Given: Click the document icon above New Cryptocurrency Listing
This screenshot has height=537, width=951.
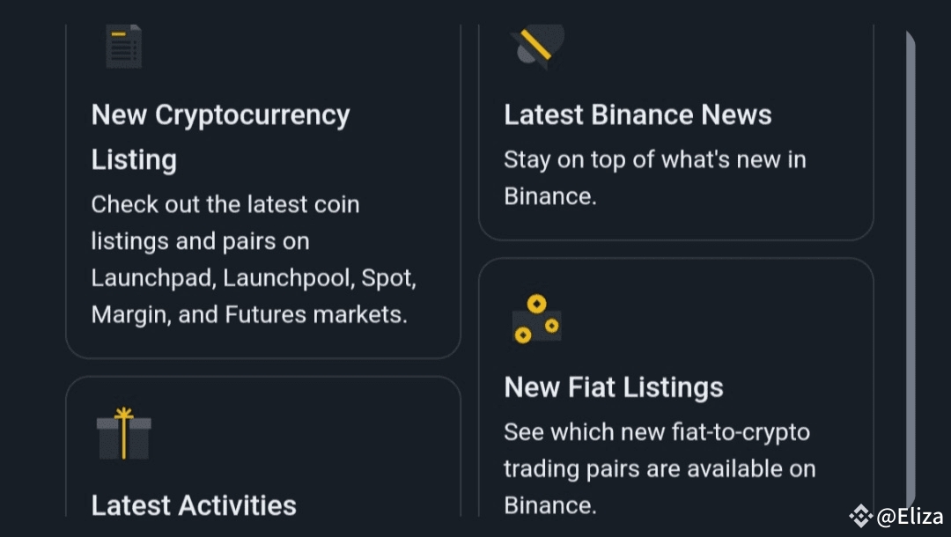Looking at the screenshot, I should click(123, 47).
